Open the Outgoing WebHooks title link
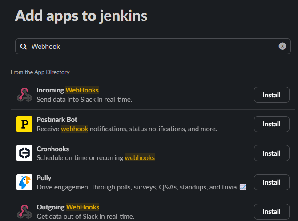This screenshot has width=298, height=221. pyautogui.click(x=68, y=207)
